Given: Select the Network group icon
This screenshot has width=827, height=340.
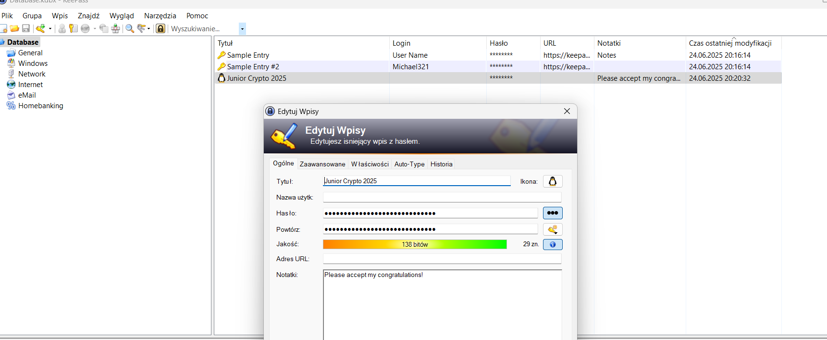Looking at the screenshot, I should coord(11,74).
